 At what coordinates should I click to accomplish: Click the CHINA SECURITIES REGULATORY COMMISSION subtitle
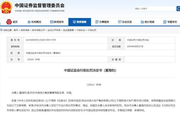click(x=40, y=11)
